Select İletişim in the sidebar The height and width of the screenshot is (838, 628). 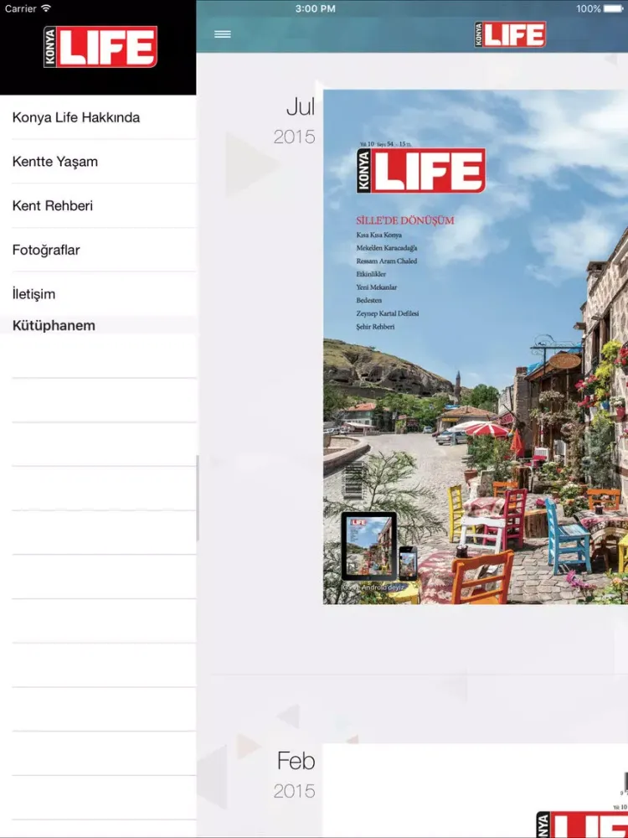[x=98, y=294]
